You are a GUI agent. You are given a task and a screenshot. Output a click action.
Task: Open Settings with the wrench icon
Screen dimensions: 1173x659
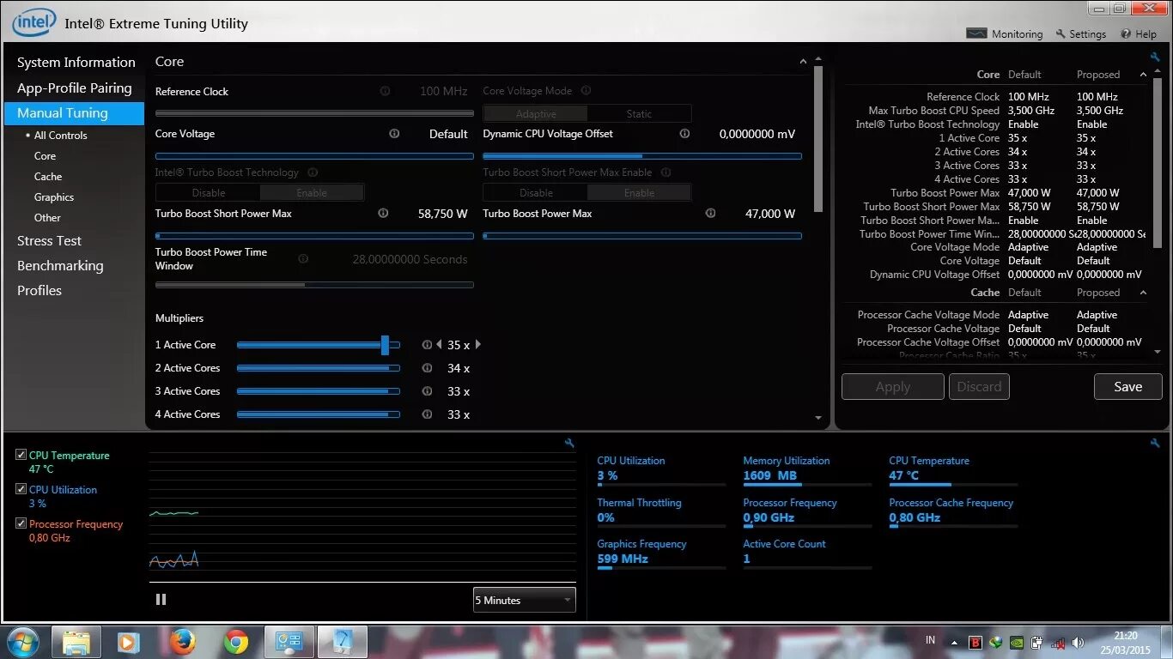point(1061,34)
